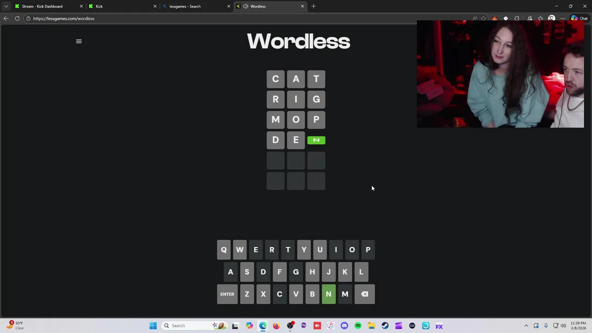Open the browser Settings and more menu
592x333 pixels.
[x=562, y=18]
